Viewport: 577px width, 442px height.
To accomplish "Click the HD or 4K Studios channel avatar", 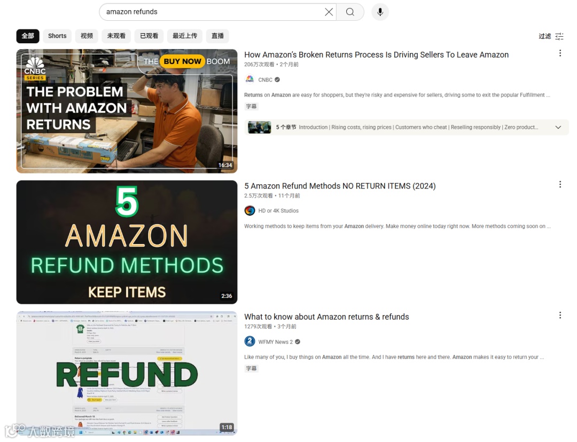I will point(250,210).
